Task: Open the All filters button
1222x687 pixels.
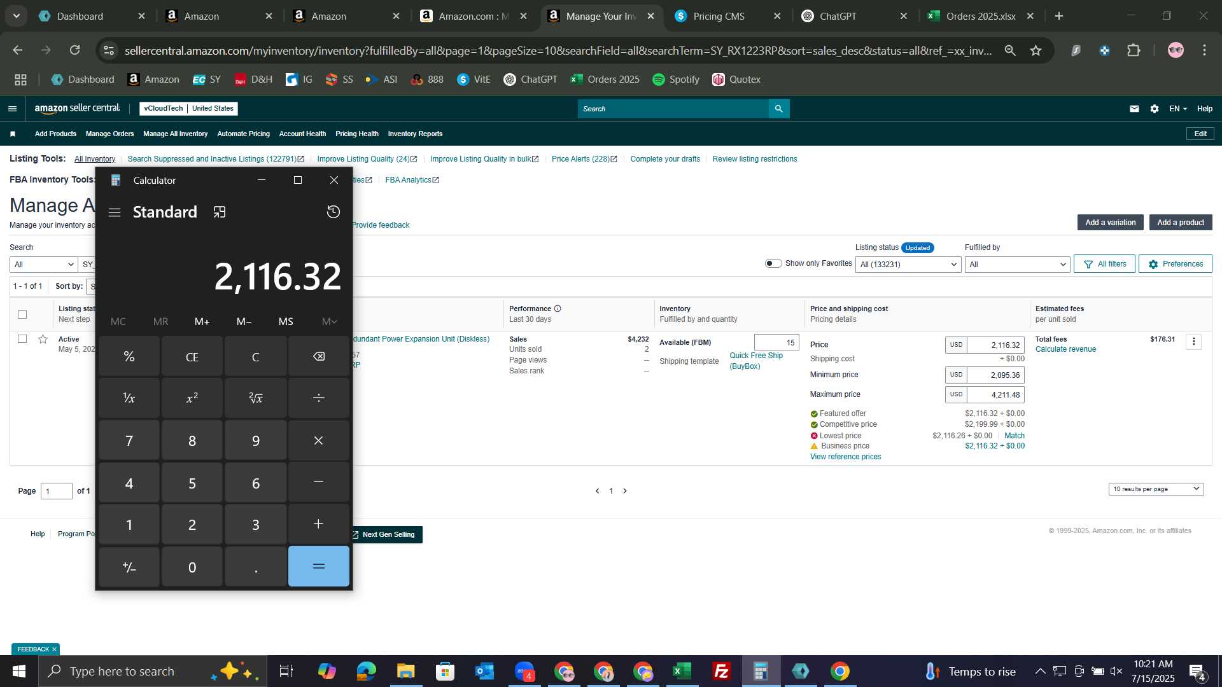Action: coord(1104,264)
